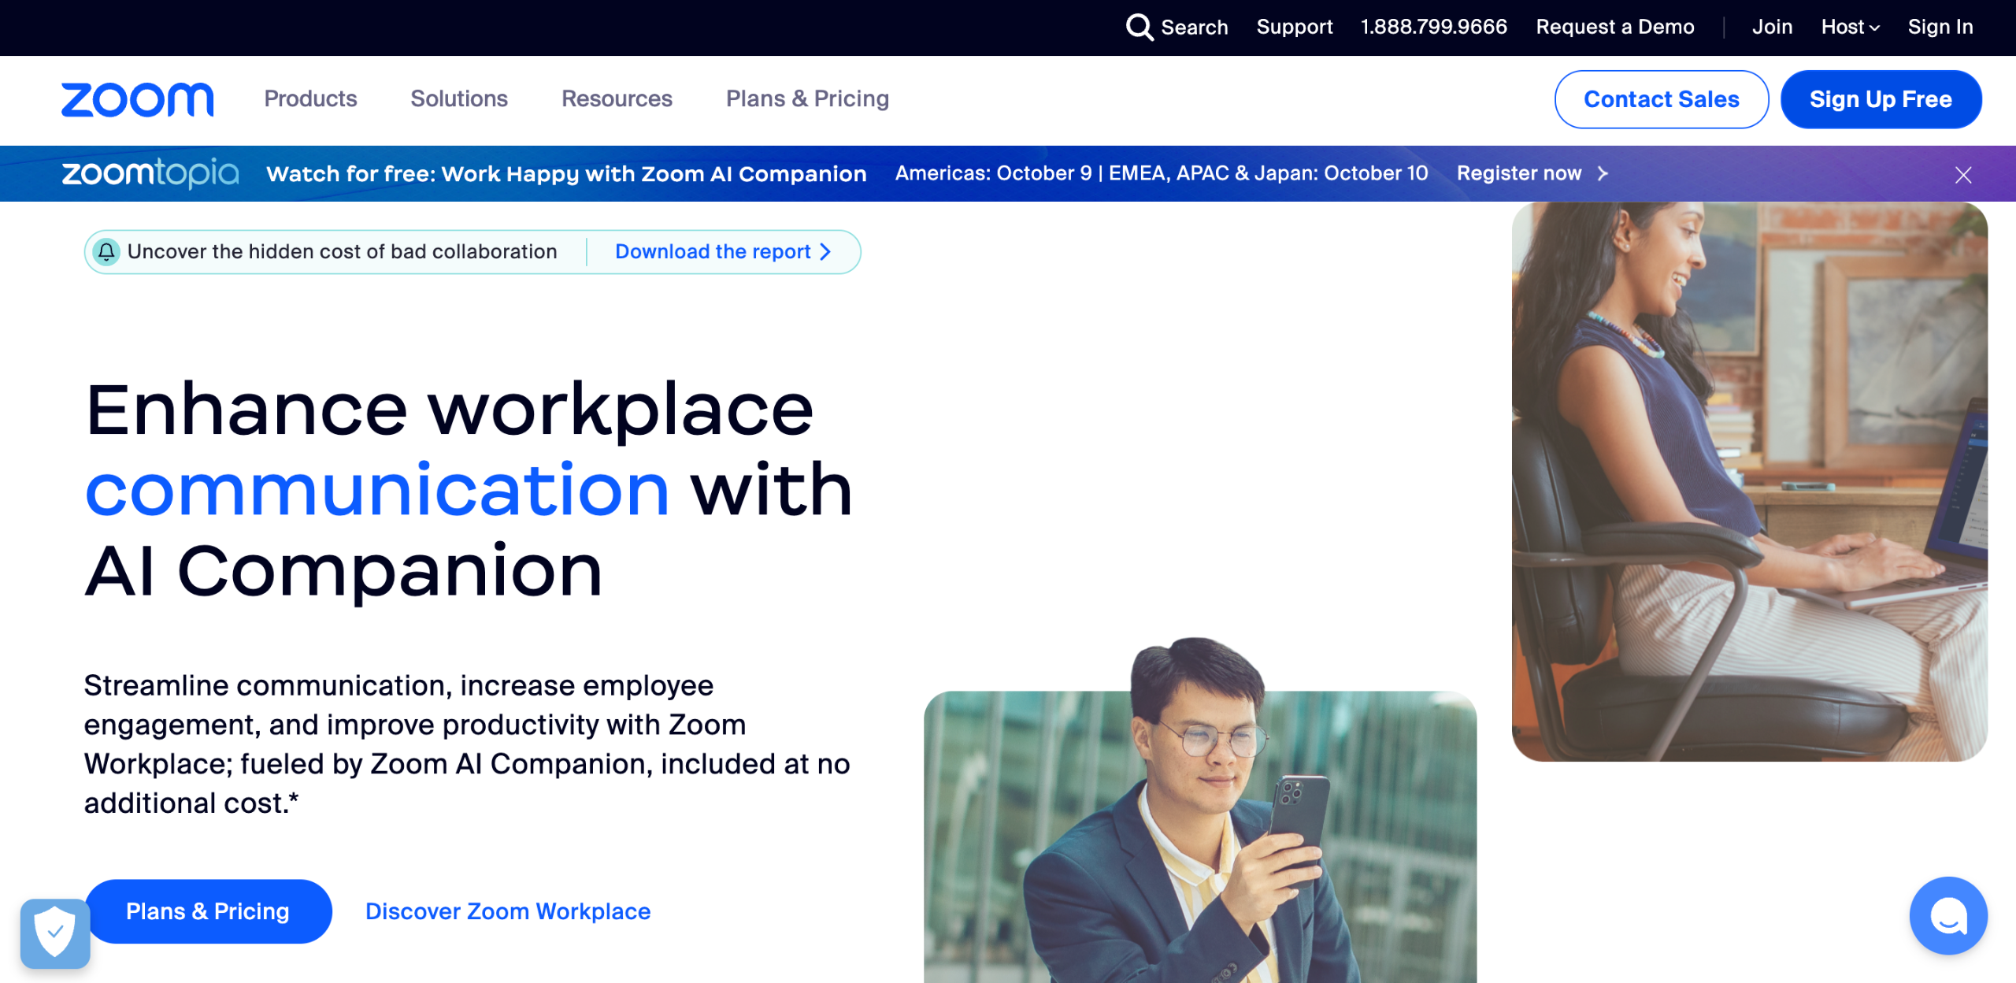Click Request a Demo link
The image size is (2016, 983).
tap(1614, 27)
